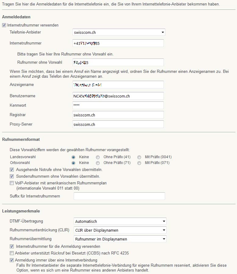This screenshot has width=237, height=274.
Task: Select Ohne Präfix (71) for Ortsvorwahl
Action: (98, 163)
